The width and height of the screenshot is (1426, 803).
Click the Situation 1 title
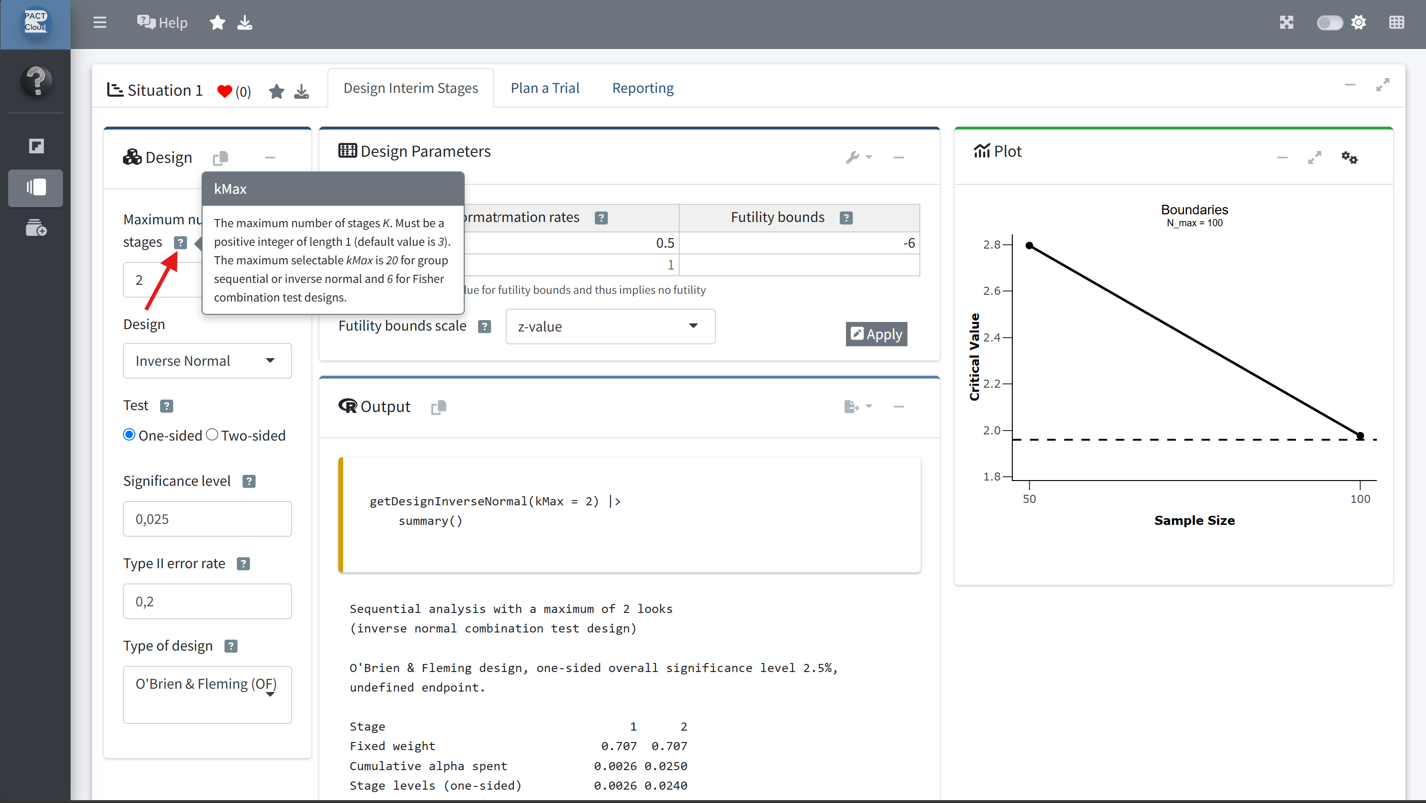click(165, 90)
